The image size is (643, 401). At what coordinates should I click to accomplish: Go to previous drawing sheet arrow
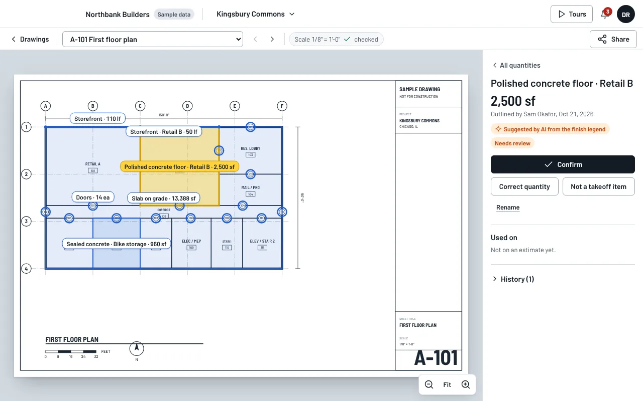pos(255,39)
